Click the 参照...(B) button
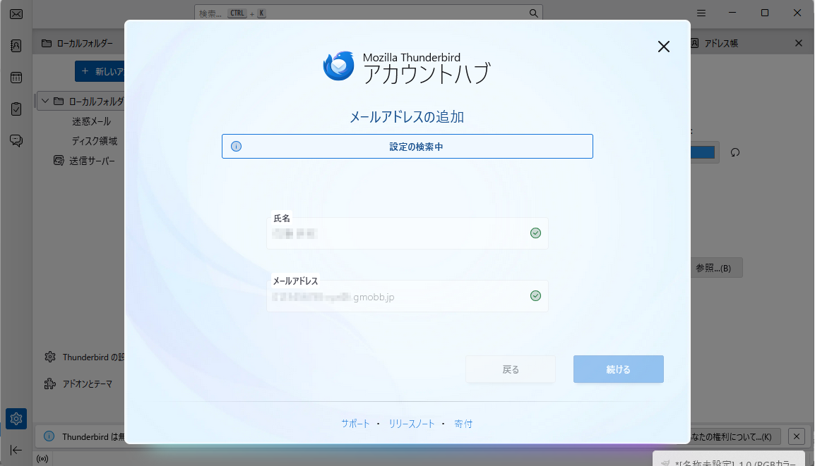Screen dimensions: 815x466 point(716,267)
